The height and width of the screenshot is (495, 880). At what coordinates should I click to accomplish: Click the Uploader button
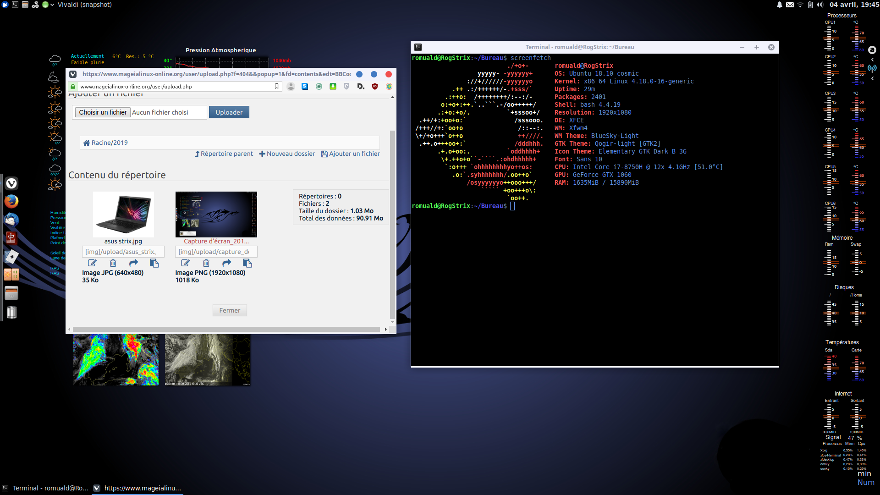[x=229, y=112]
